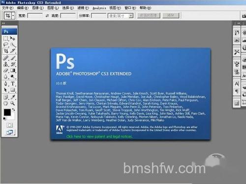Click the black foreground color swatch
This screenshot has width=246, height=184.
coord(7,112)
